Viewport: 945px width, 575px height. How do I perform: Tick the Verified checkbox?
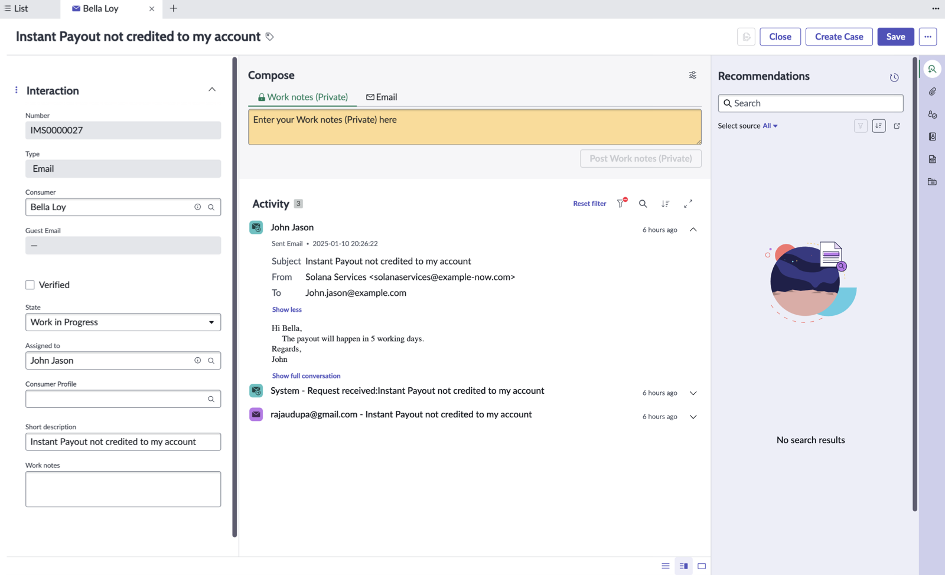[x=30, y=285]
